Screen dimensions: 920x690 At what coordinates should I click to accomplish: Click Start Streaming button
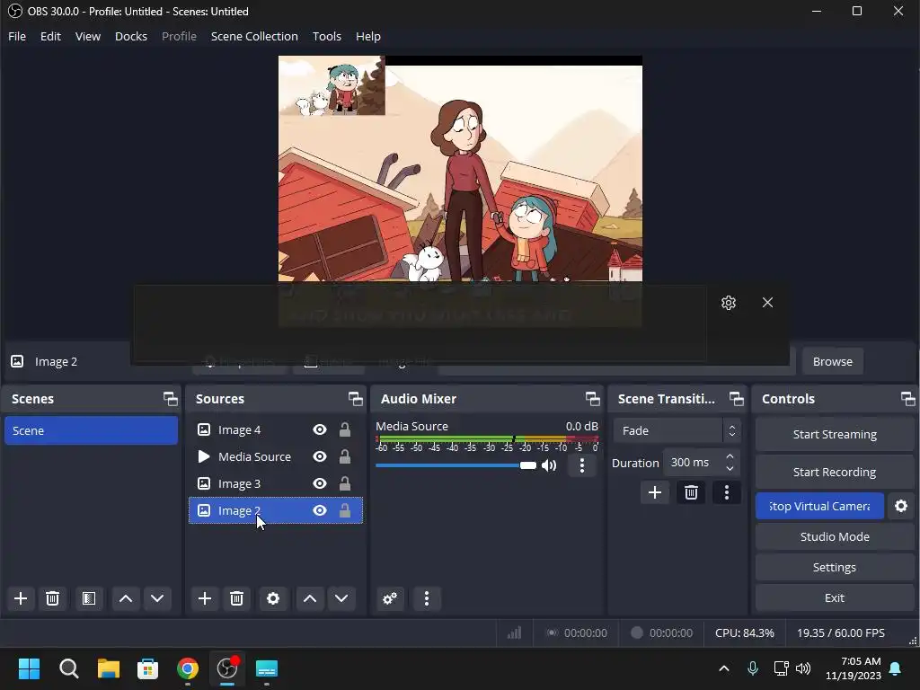[x=835, y=434]
